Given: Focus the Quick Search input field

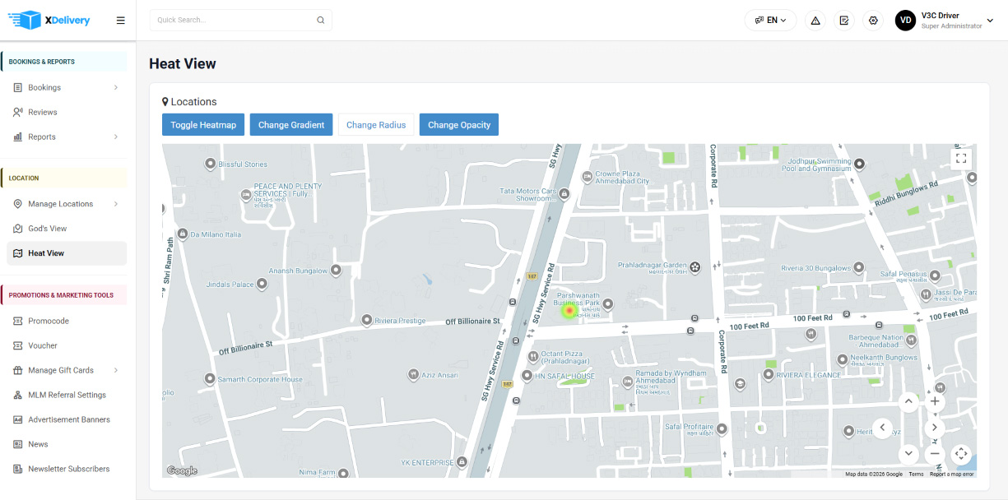Looking at the screenshot, I should tap(240, 21).
